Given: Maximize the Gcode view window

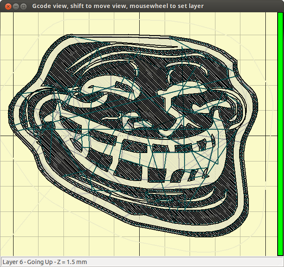Looking at the screenshot, I should [23, 6].
